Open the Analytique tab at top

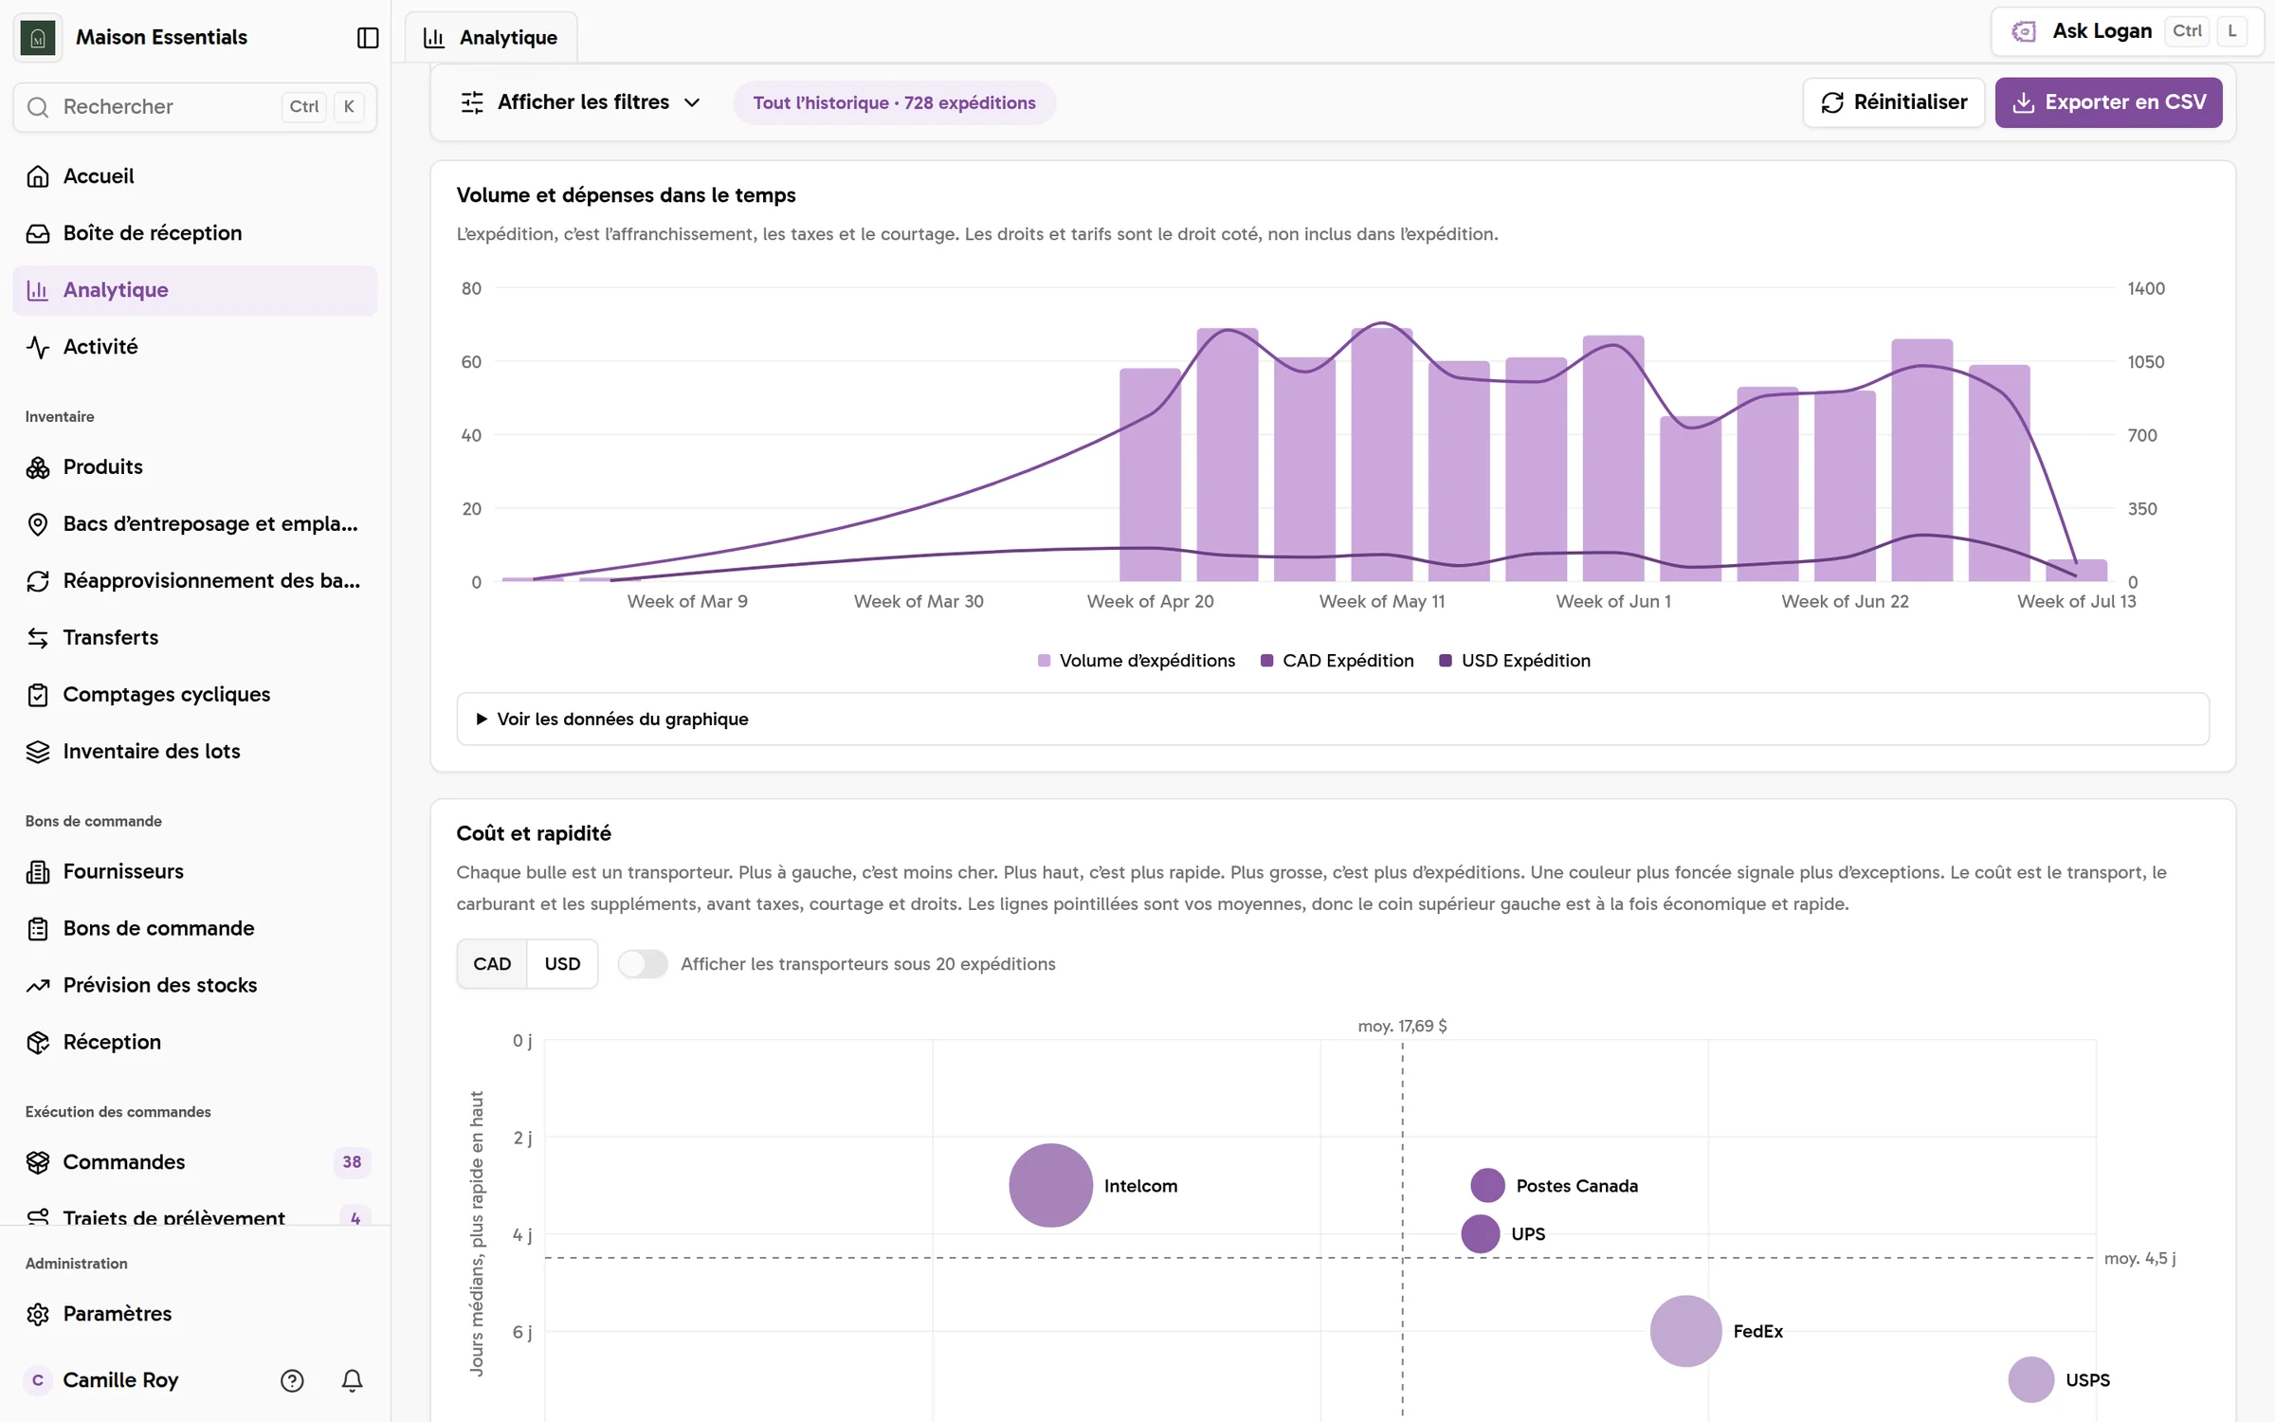pyautogui.click(x=491, y=38)
